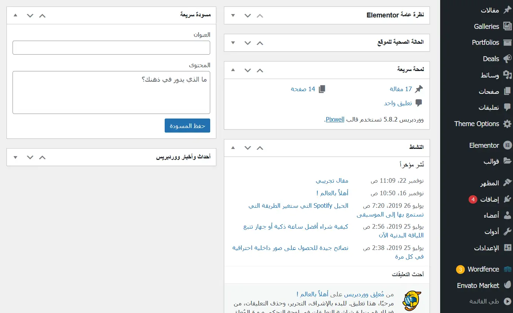The image size is (513, 313).
Task: Expand the الحالة الصحية للموقع panel toggle
Action: (x=233, y=43)
